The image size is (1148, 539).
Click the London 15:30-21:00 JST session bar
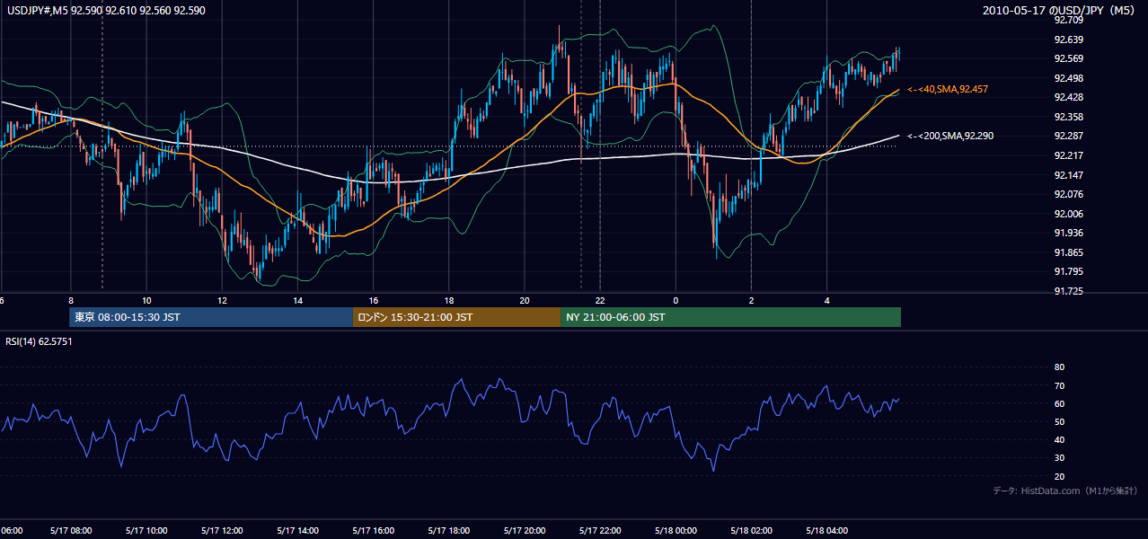coord(456,317)
